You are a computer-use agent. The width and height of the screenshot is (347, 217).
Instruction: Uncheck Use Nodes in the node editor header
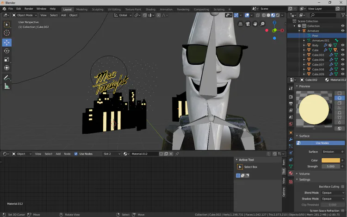[x=76, y=154]
